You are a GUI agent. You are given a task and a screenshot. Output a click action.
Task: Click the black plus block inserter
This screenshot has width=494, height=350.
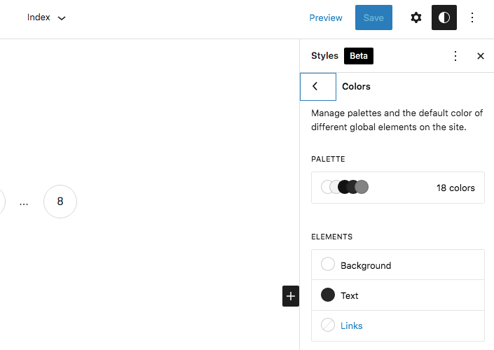click(x=291, y=296)
